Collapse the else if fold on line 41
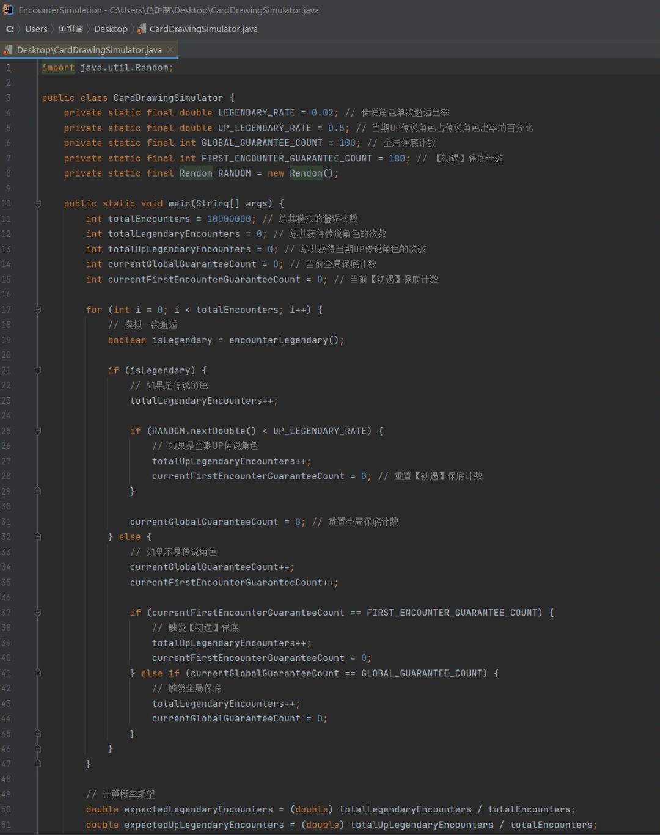 [x=37, y=673]
